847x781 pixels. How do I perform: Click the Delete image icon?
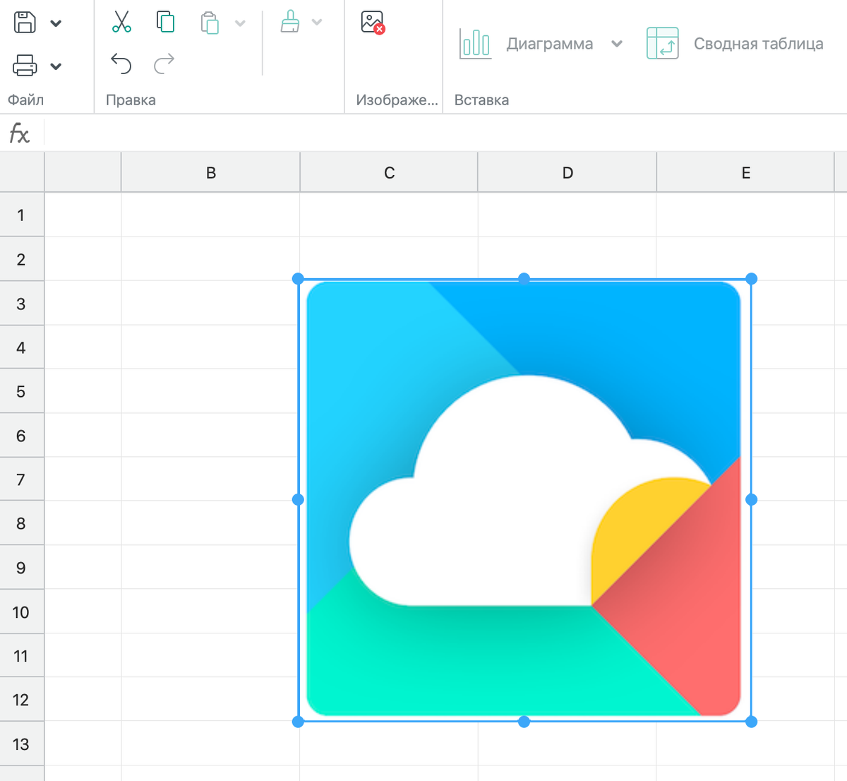coord(373,23)
